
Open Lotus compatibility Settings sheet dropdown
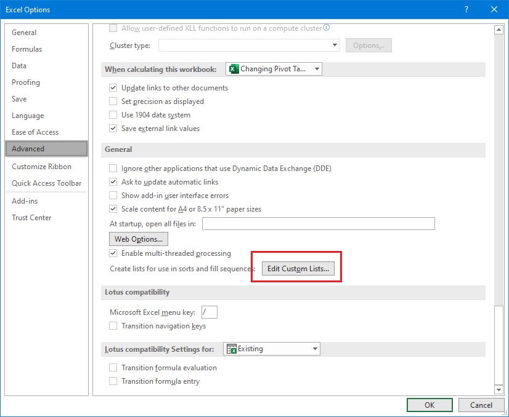[271, 349]
